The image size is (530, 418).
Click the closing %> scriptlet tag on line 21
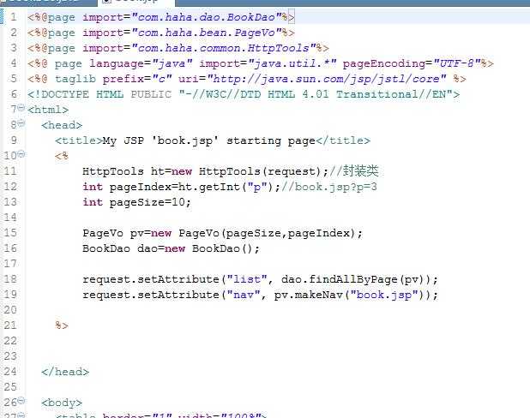62,325
